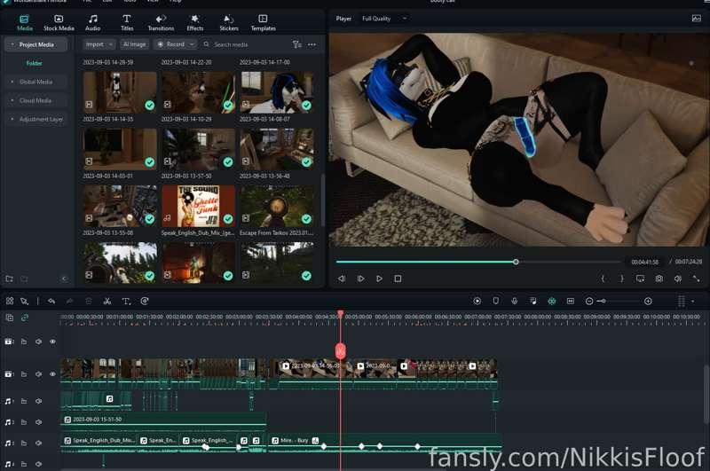Open the audio mixer
The width and height of the screenshot is (710, 471).
(x=533, y=301)
